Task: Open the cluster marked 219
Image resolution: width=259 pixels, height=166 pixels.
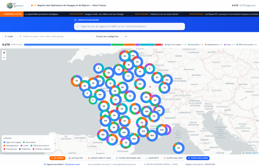Action: (143, 131)
